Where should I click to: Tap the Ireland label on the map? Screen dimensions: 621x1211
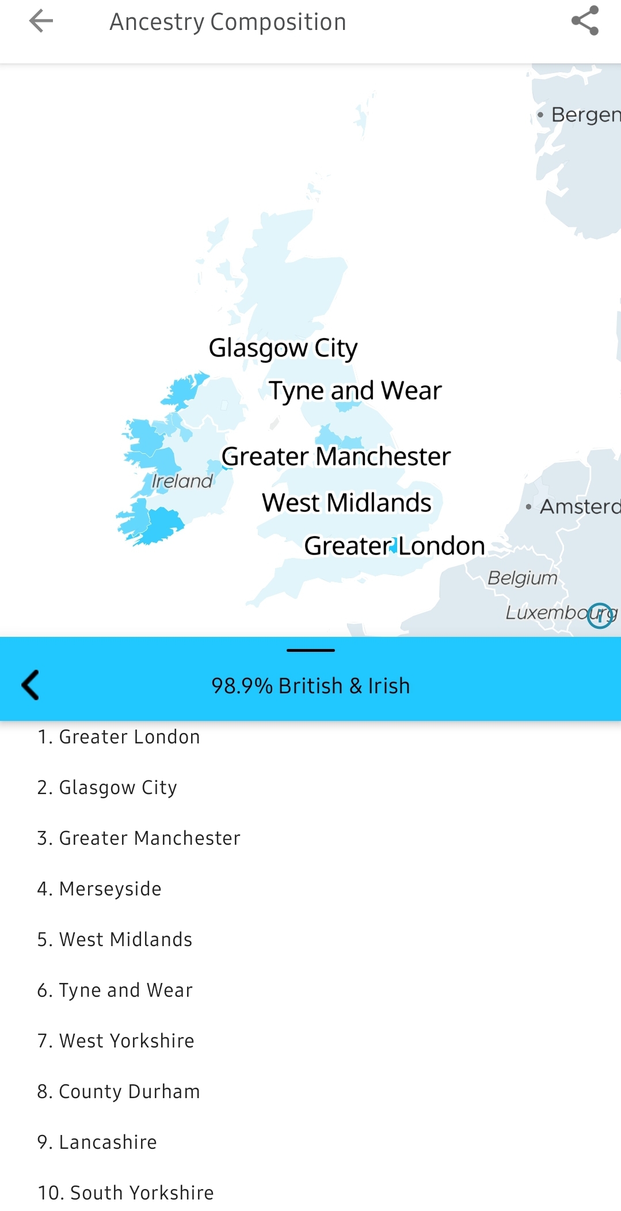pos(182,481)
